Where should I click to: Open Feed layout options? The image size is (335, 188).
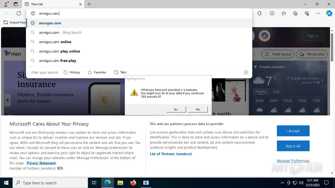point(278,54)
